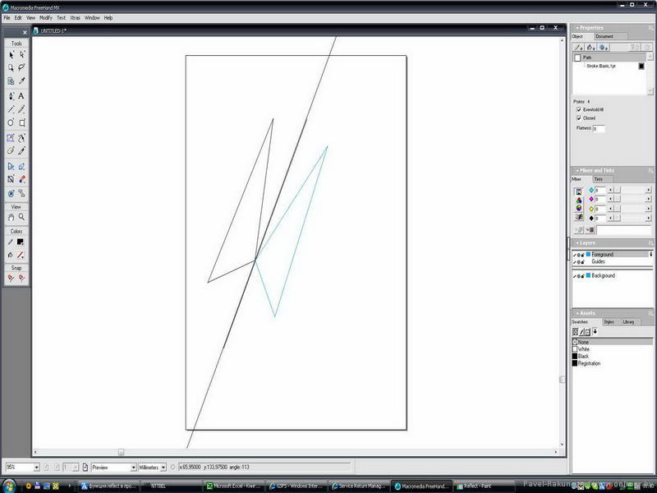This screenshot has width=657, height=493.
Task: Select the Ellipse tool
Action: click(x=11, y=122)
